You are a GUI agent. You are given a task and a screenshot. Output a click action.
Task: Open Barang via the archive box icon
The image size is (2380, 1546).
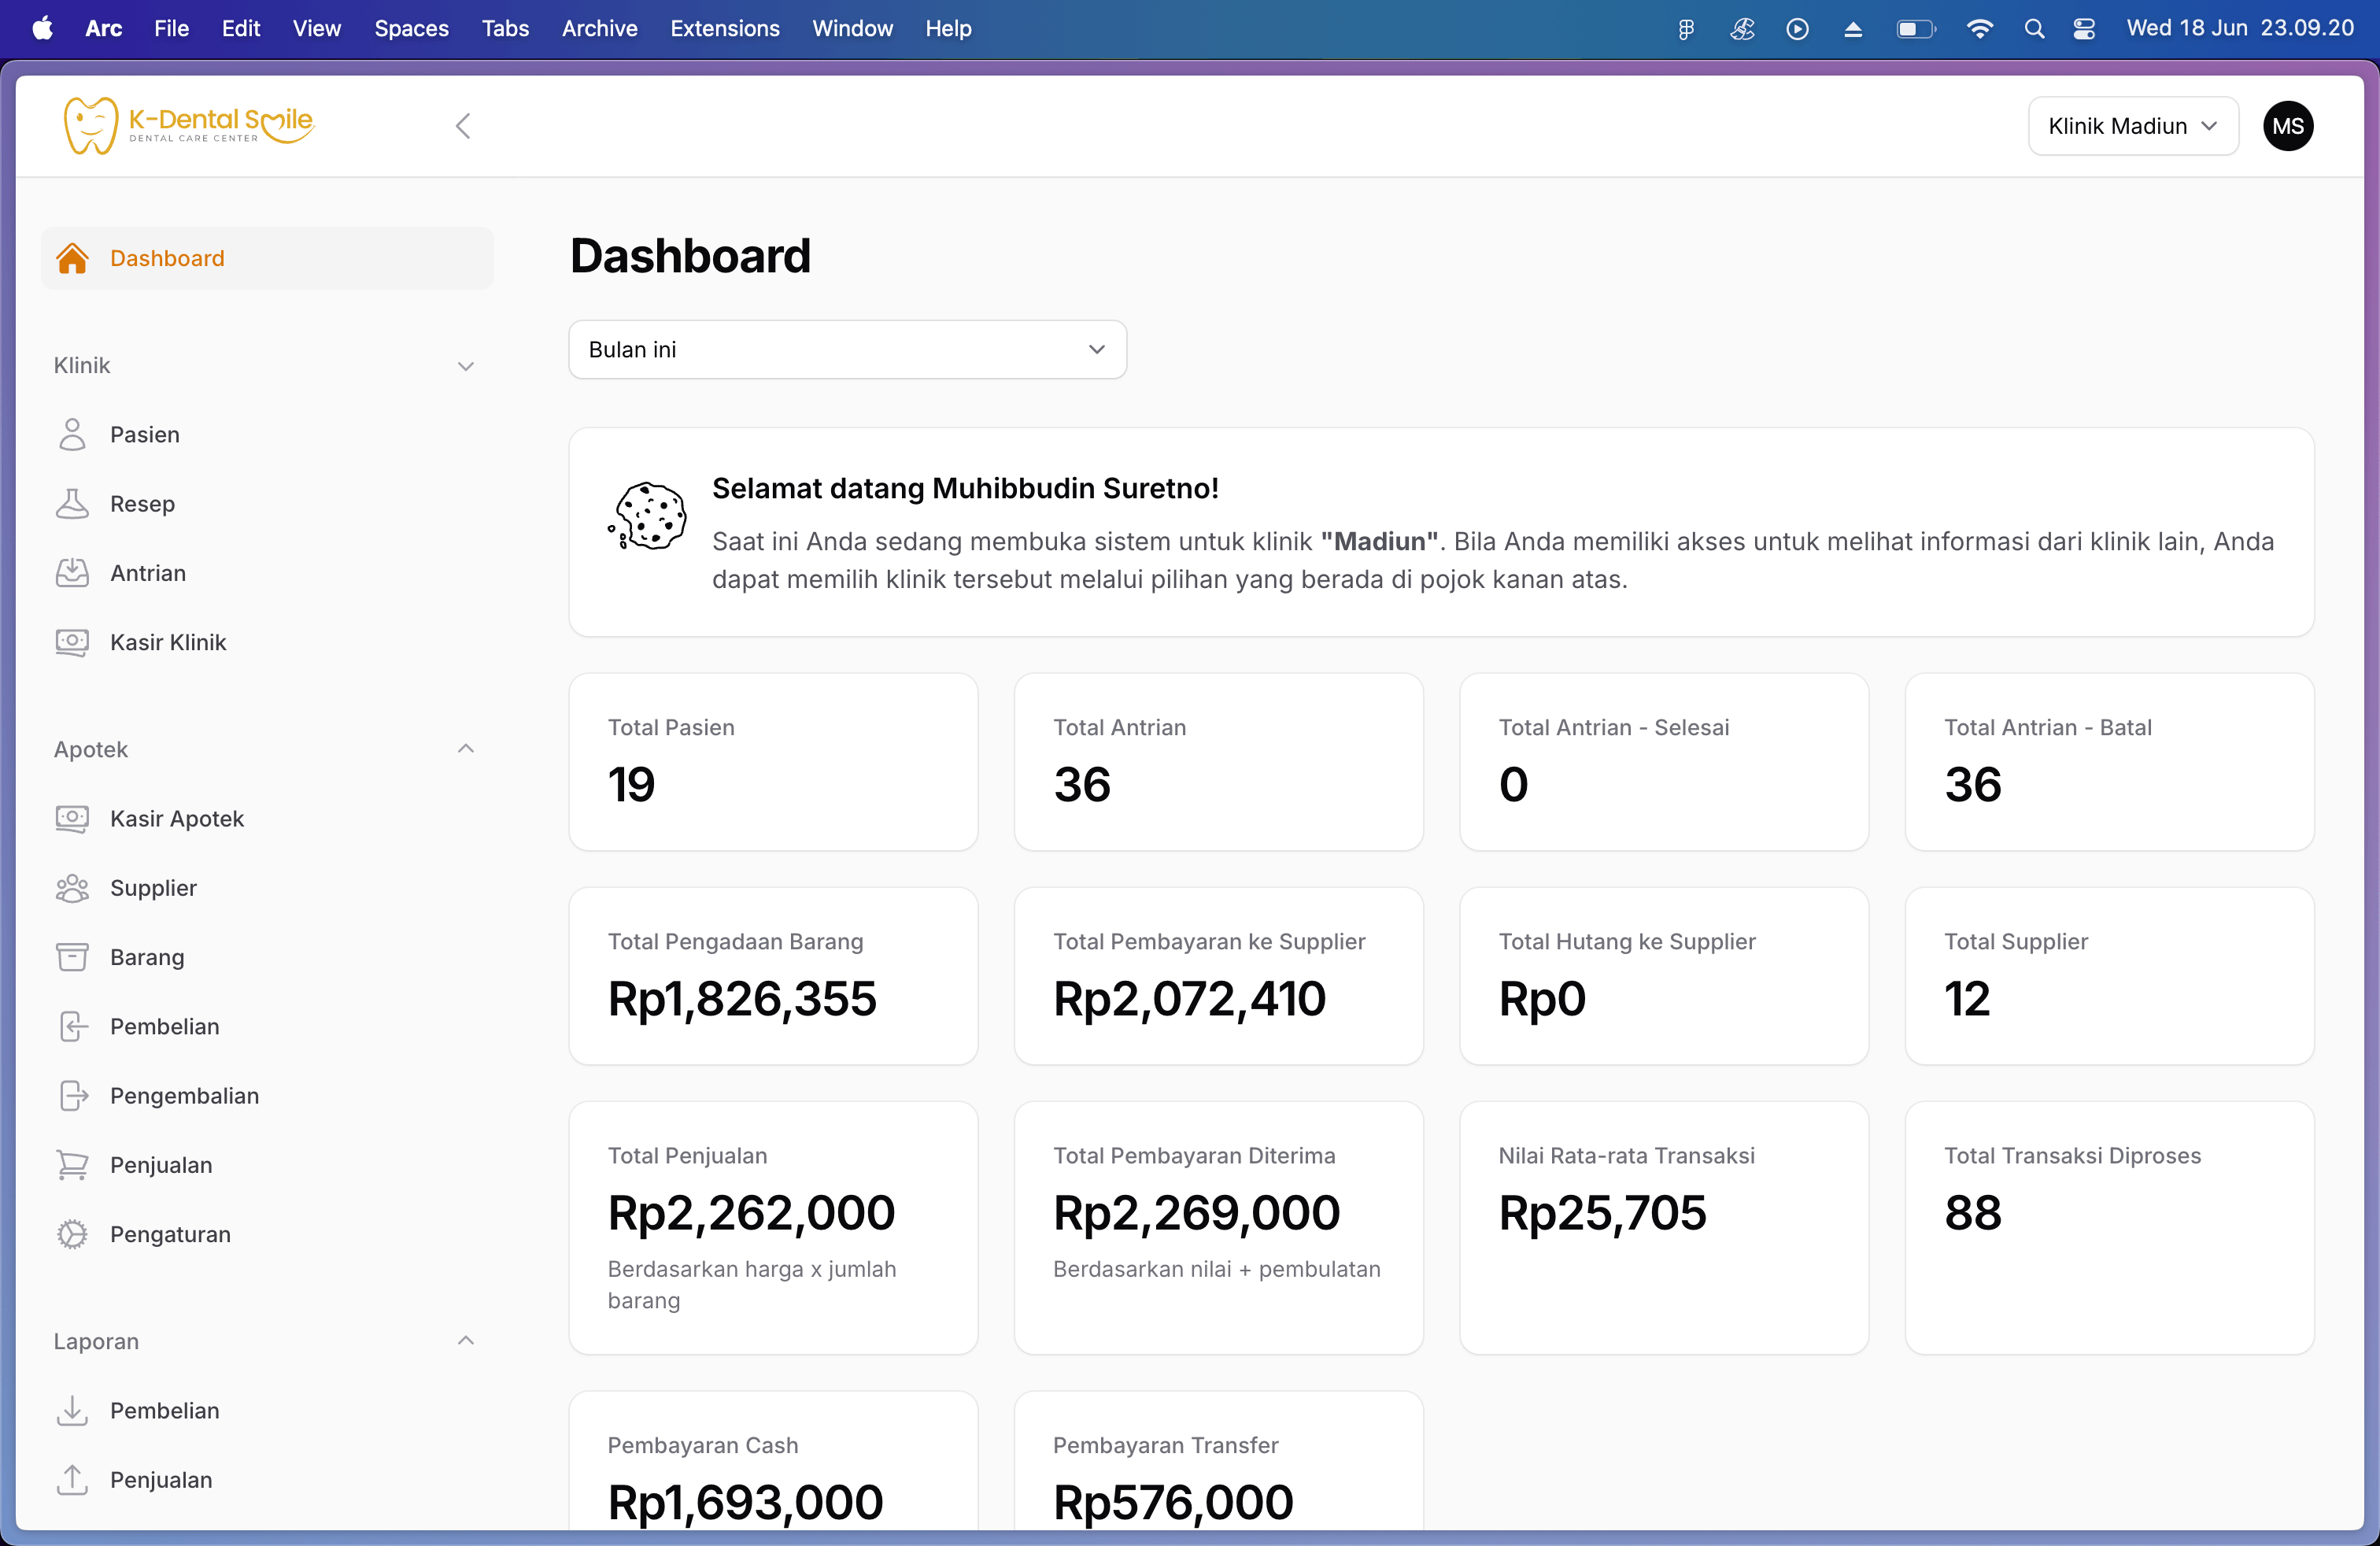pyautogui.click(x=72, y=957)
